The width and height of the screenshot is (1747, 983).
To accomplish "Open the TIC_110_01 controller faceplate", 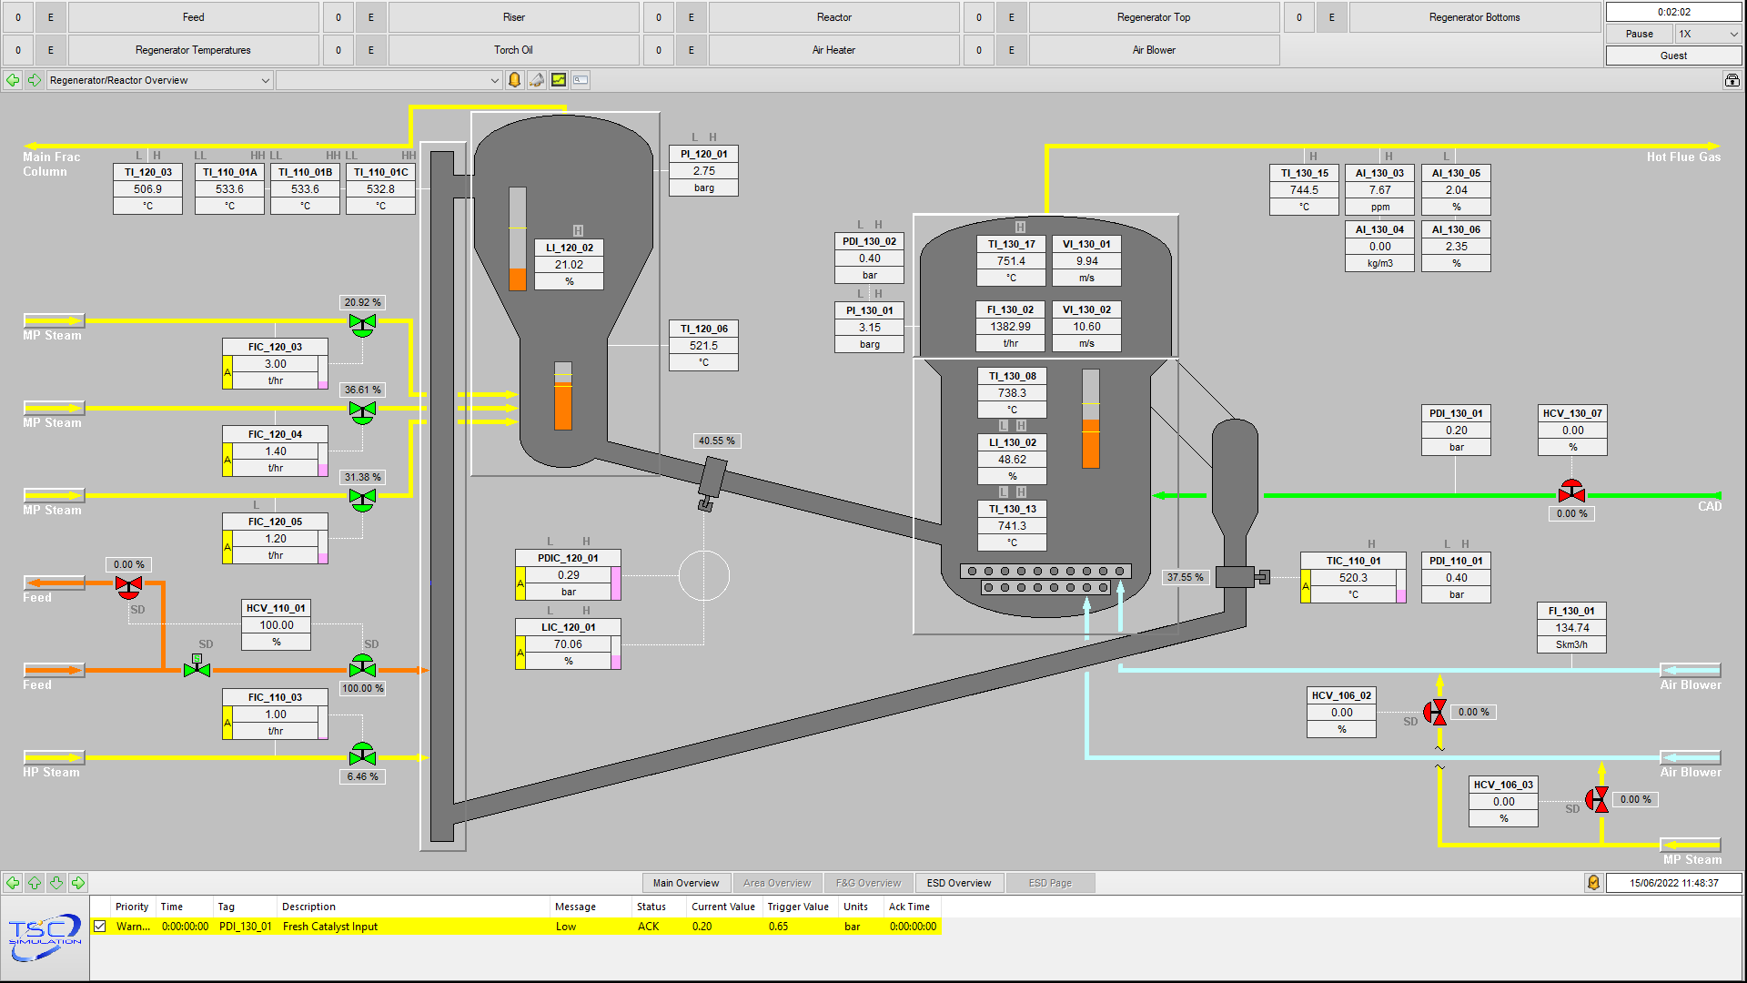I will coord(1353,578).
